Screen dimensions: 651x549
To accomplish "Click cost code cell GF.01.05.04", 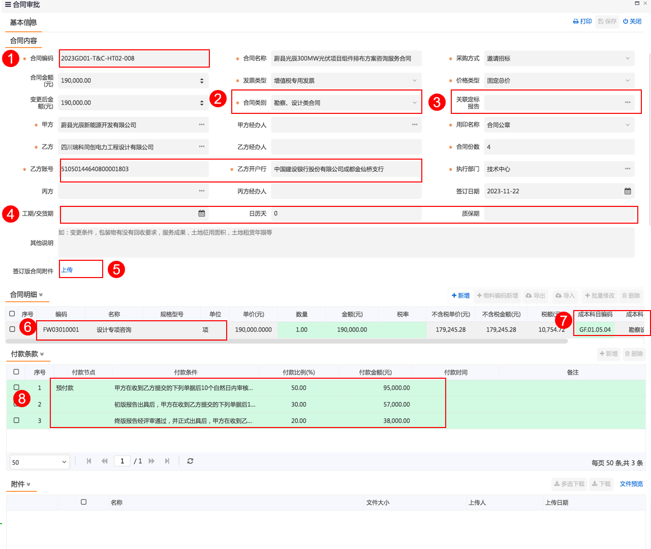I will (595, 329).
